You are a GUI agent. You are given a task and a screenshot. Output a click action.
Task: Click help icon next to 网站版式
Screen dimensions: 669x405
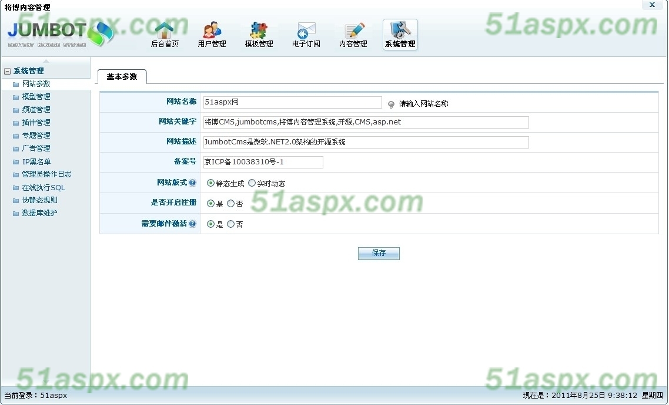192,183
